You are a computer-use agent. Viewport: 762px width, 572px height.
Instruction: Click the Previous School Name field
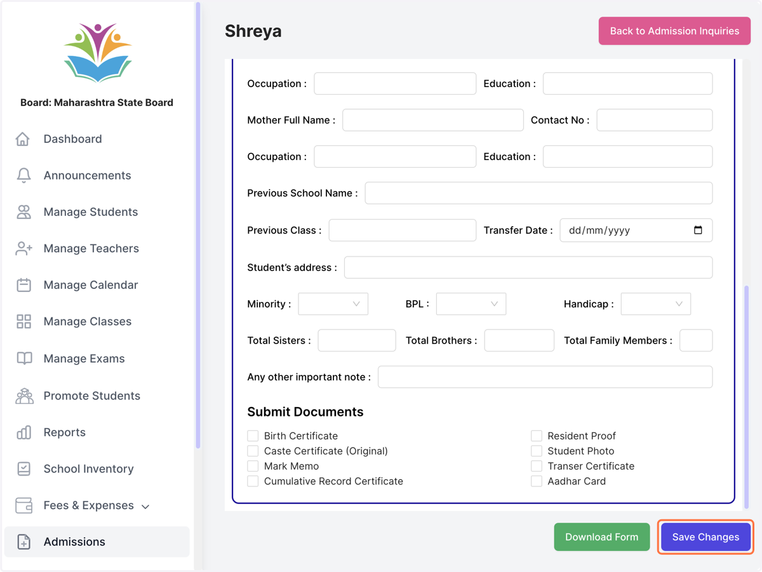(538, 193)
